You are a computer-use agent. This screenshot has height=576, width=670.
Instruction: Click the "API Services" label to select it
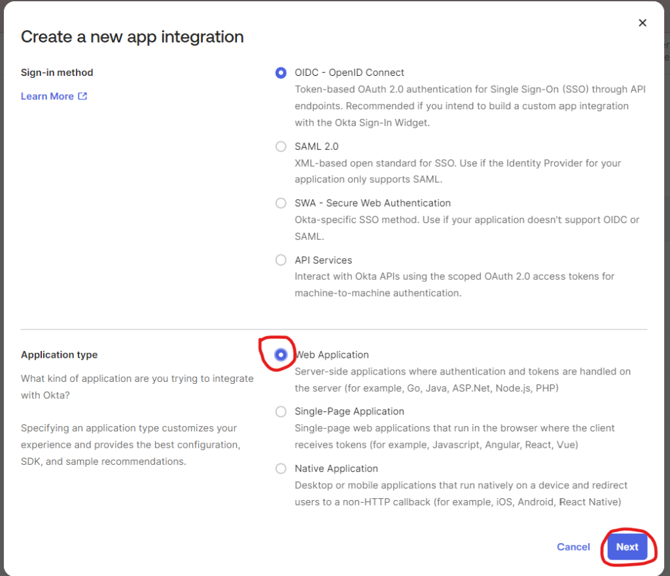(323, 260)
